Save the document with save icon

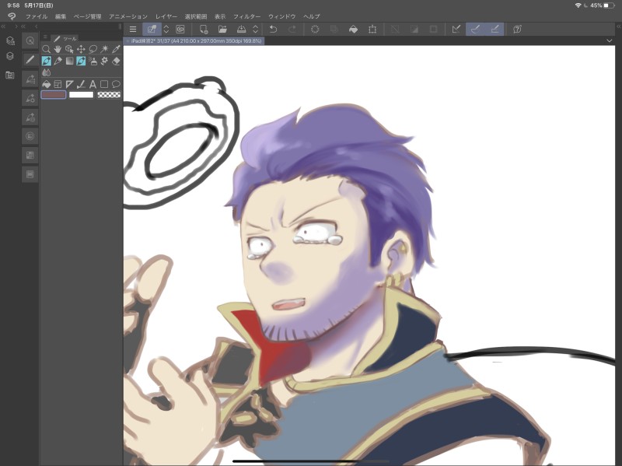pyautogui.click(x=241, y=30)
